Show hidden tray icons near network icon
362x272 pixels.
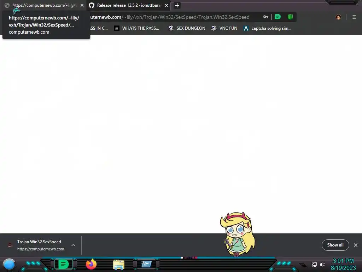(x=303, y=265)
